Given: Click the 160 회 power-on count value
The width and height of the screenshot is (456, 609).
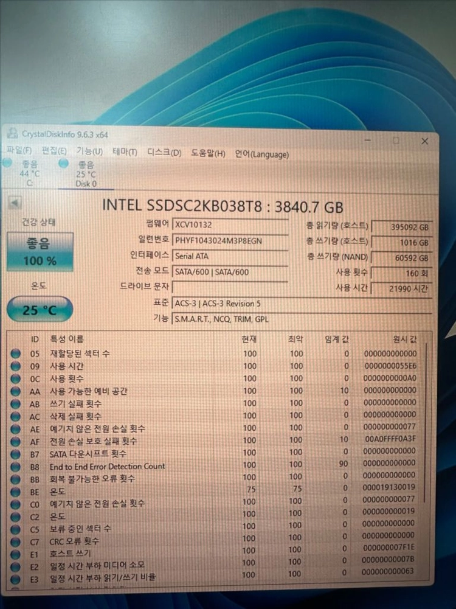Looking at the screenshot, I should [402, 273].
